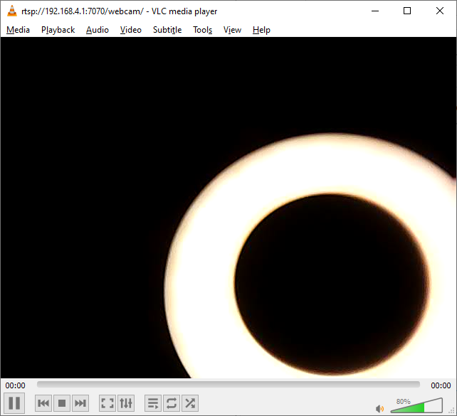Image resolution: width=457 pixels, height=416 pixels.
Task: Toggle loop repeat mode
Action: (172, 403)
